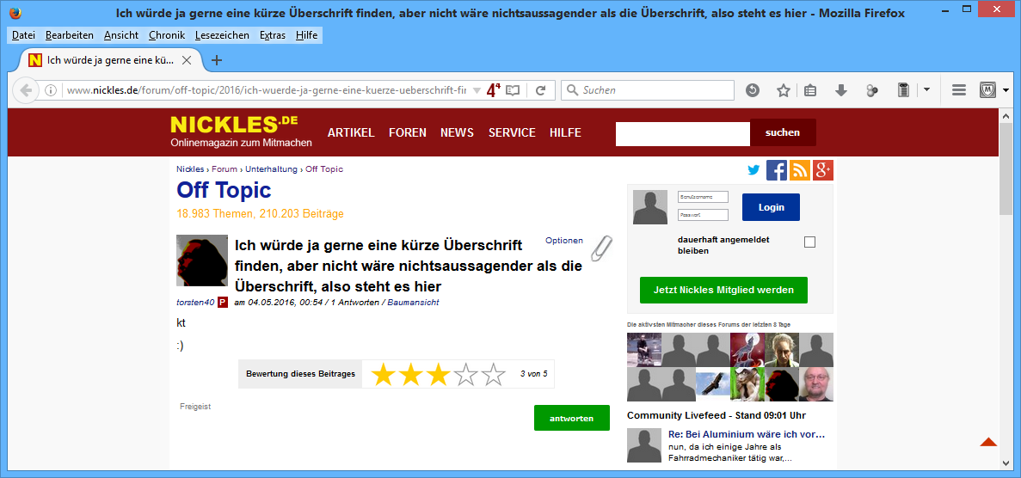The height and width of the screenshot is (478, 1021).
Task: Open the Lesezeichen menu
Action: pos(222,35)
